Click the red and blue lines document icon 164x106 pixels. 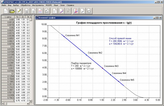click(40, 11)
